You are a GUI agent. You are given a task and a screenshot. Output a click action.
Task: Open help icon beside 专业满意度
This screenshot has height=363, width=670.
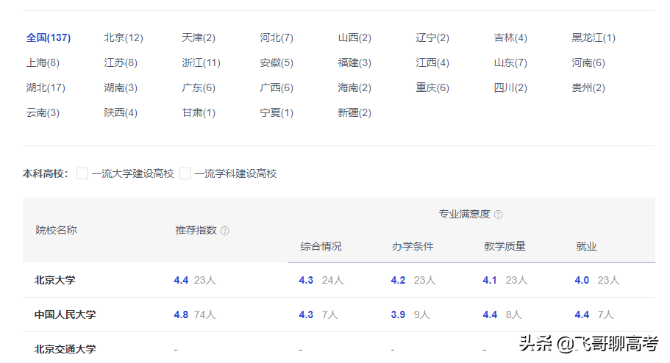(498, 215)
